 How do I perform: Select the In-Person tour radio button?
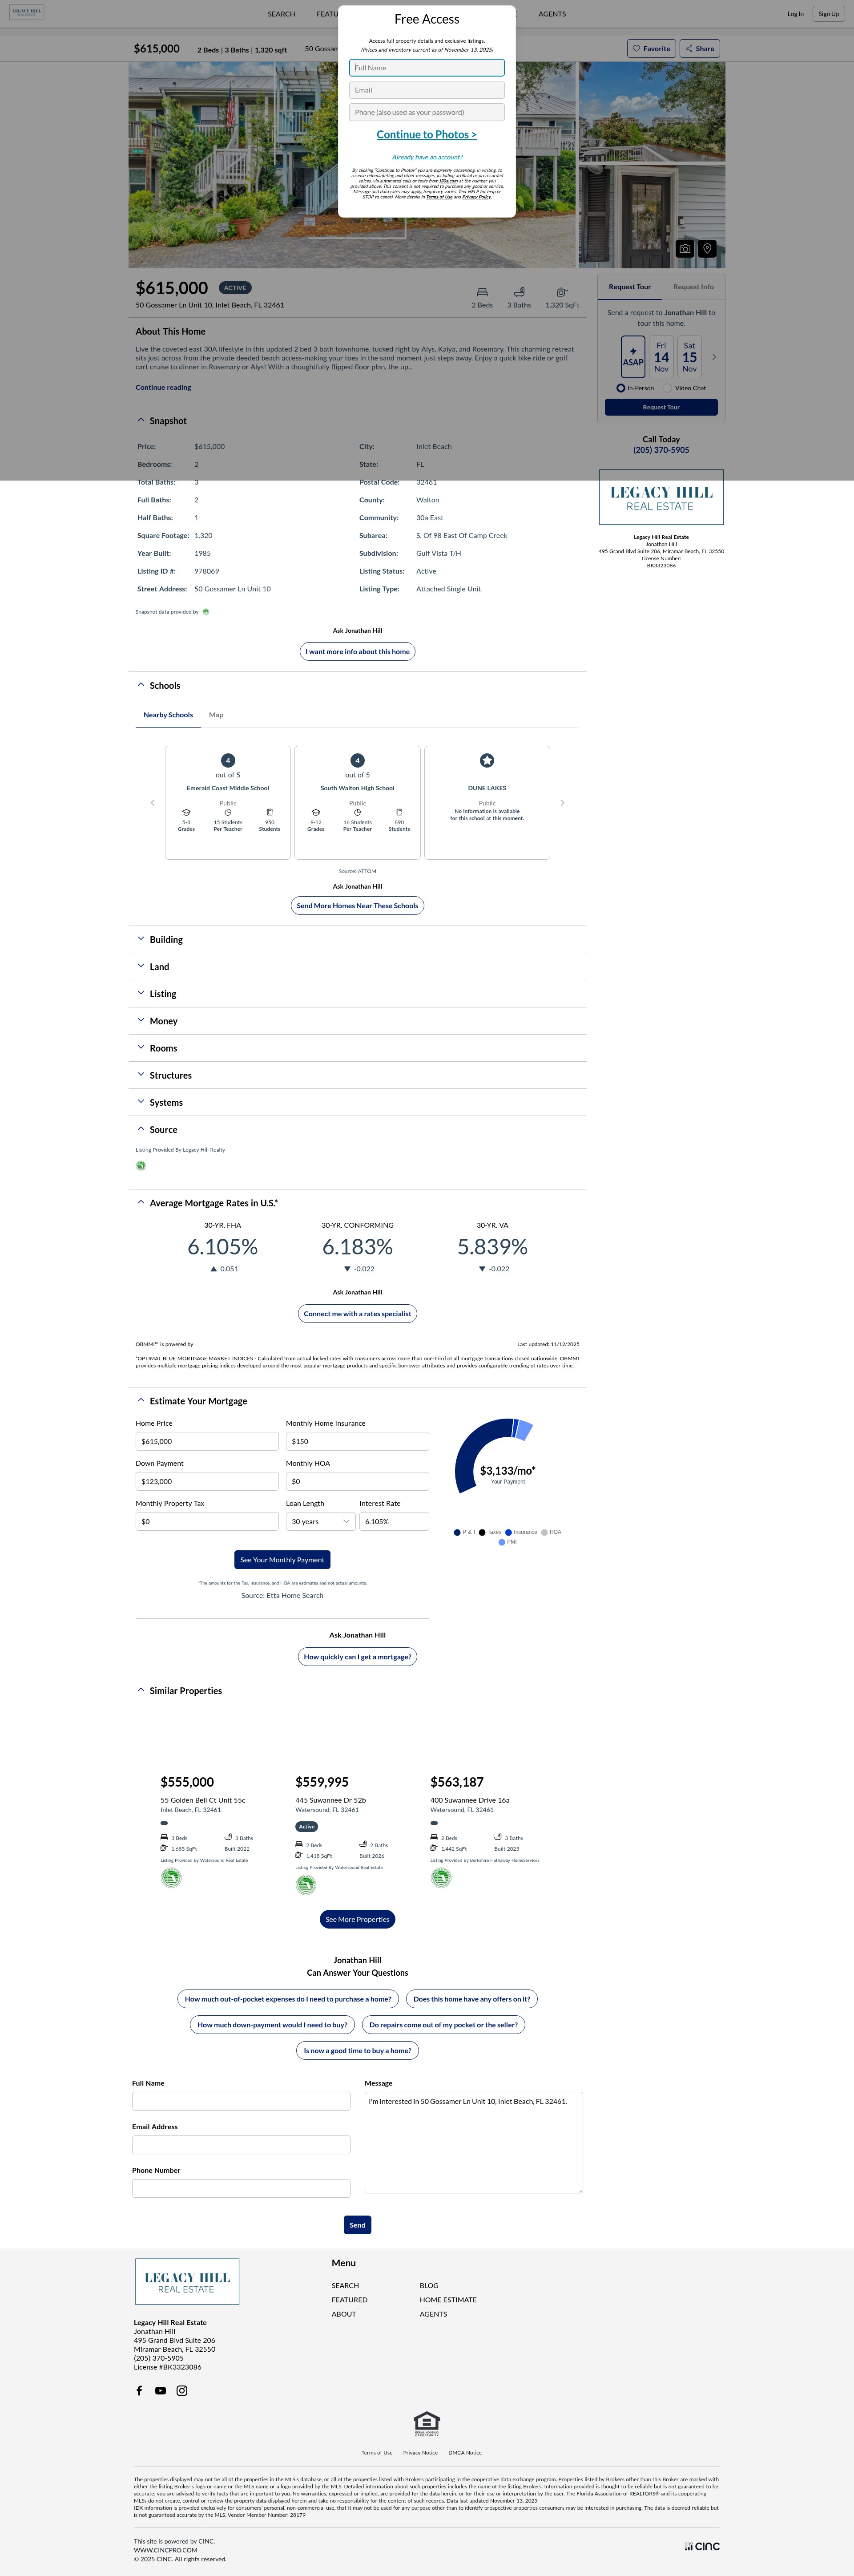point(621,388)
